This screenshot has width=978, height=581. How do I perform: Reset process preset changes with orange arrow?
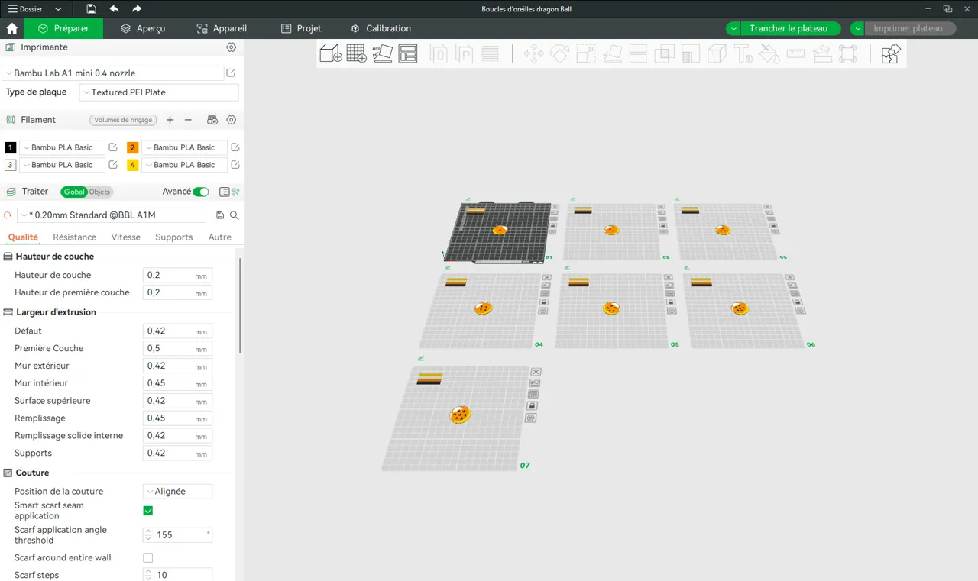point(8,215)
